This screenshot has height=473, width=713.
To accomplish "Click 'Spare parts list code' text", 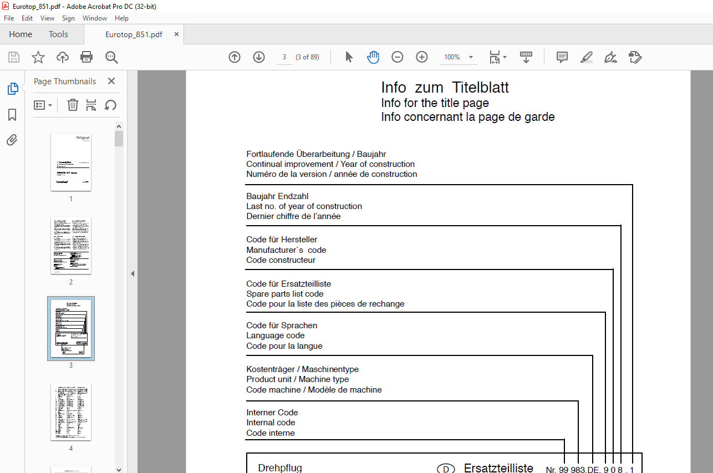I will (x=285, y=294).
